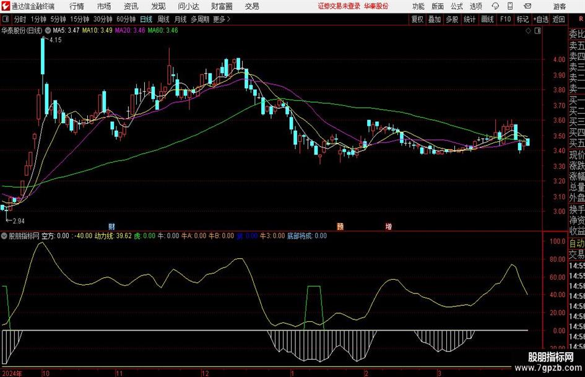
Task: Switch to the 1分钟 period
Action: point(38,19)
